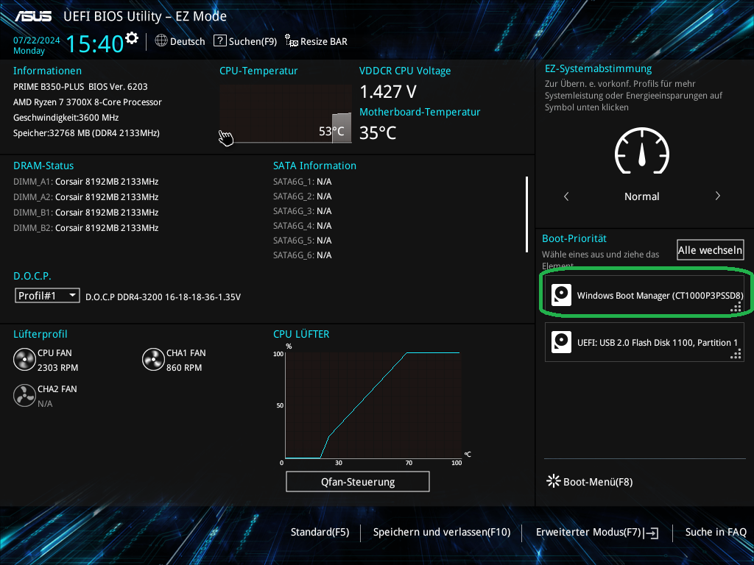754x565 pixels.
Task: Grab drag handle on USB Flash Disk entry
Action: 736,355
